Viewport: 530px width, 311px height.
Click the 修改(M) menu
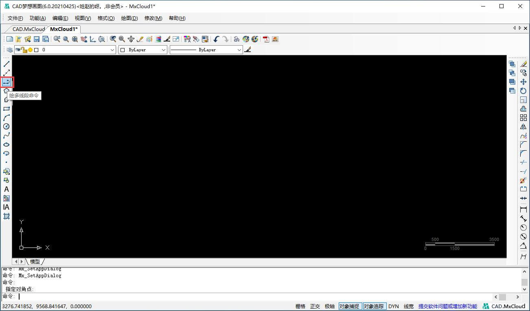153,18
